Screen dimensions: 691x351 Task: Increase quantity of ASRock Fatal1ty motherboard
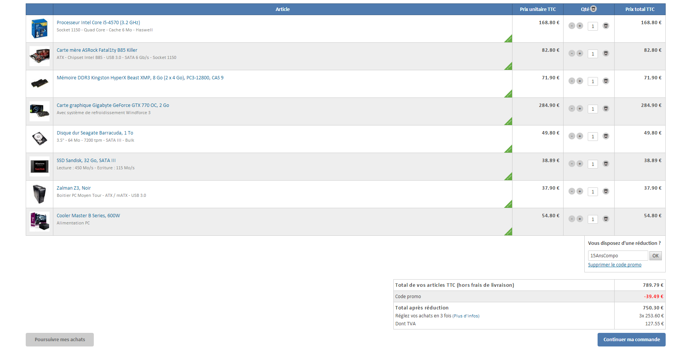(x=580, y=53)
